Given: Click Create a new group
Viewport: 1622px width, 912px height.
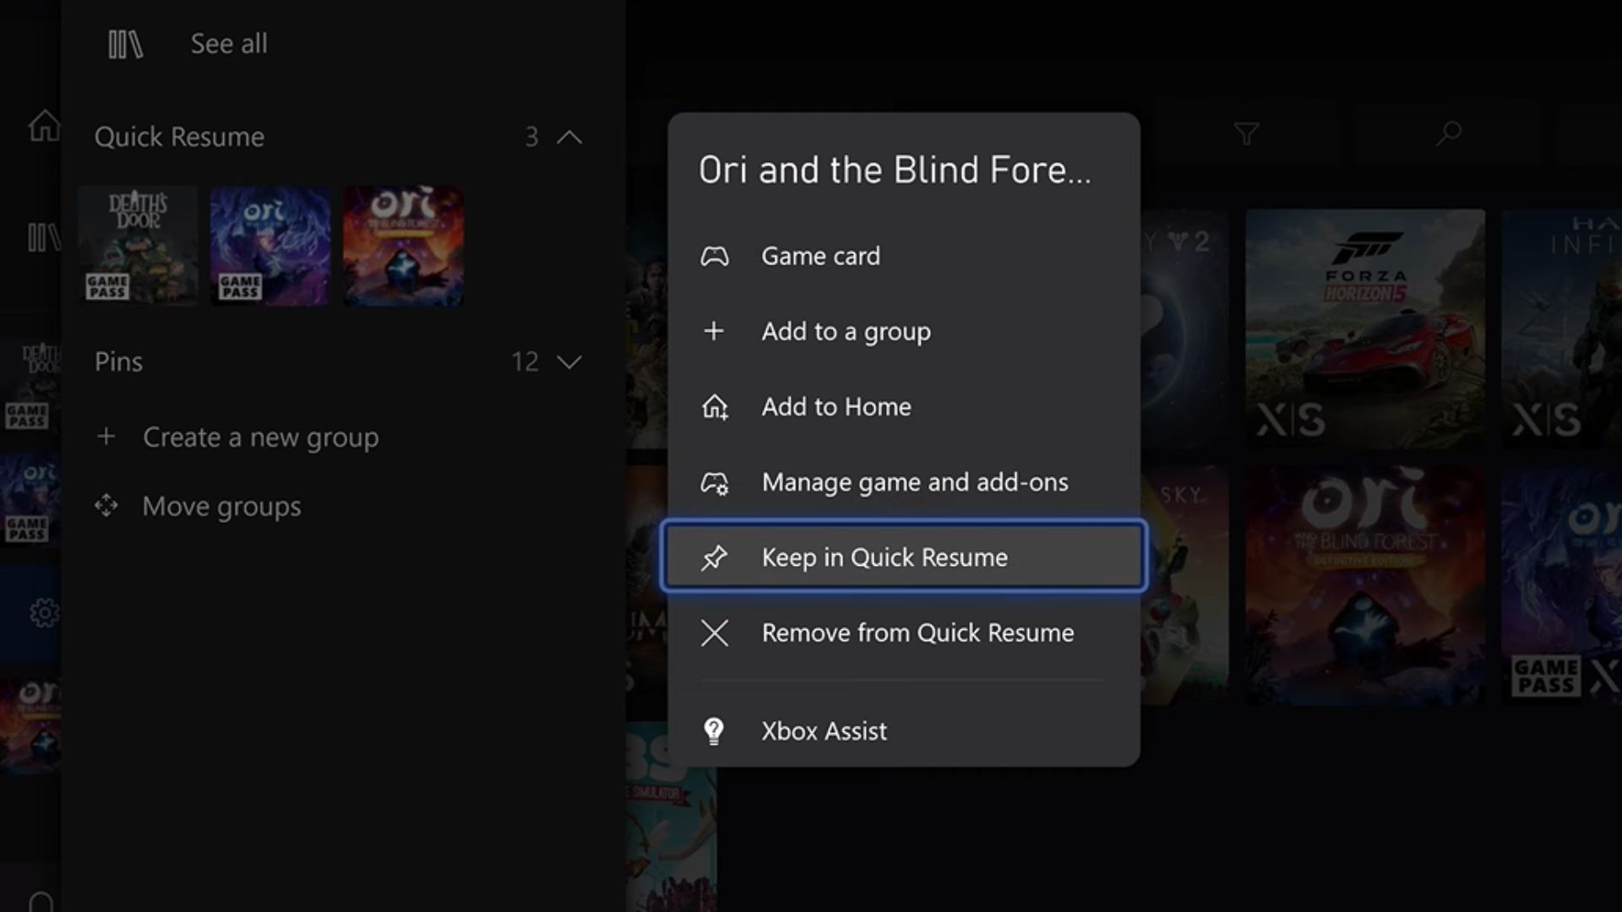Looking at the screenshot, I should point(260,437).
